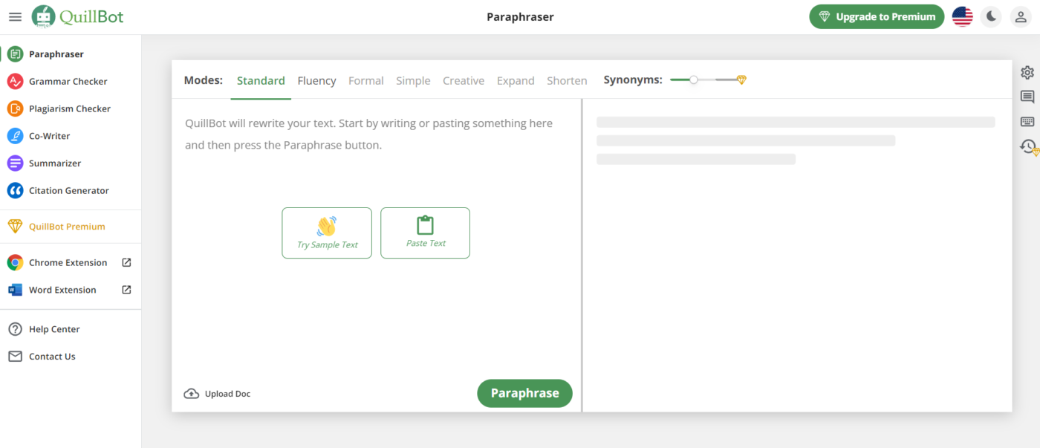The height and width of the screenshot is (448, 1040).
Task: Click the Try Sample Text button
Action: pos(327,233)
